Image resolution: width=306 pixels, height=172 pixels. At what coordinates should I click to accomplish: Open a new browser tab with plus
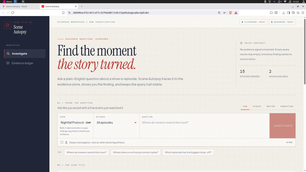(82, 6)
